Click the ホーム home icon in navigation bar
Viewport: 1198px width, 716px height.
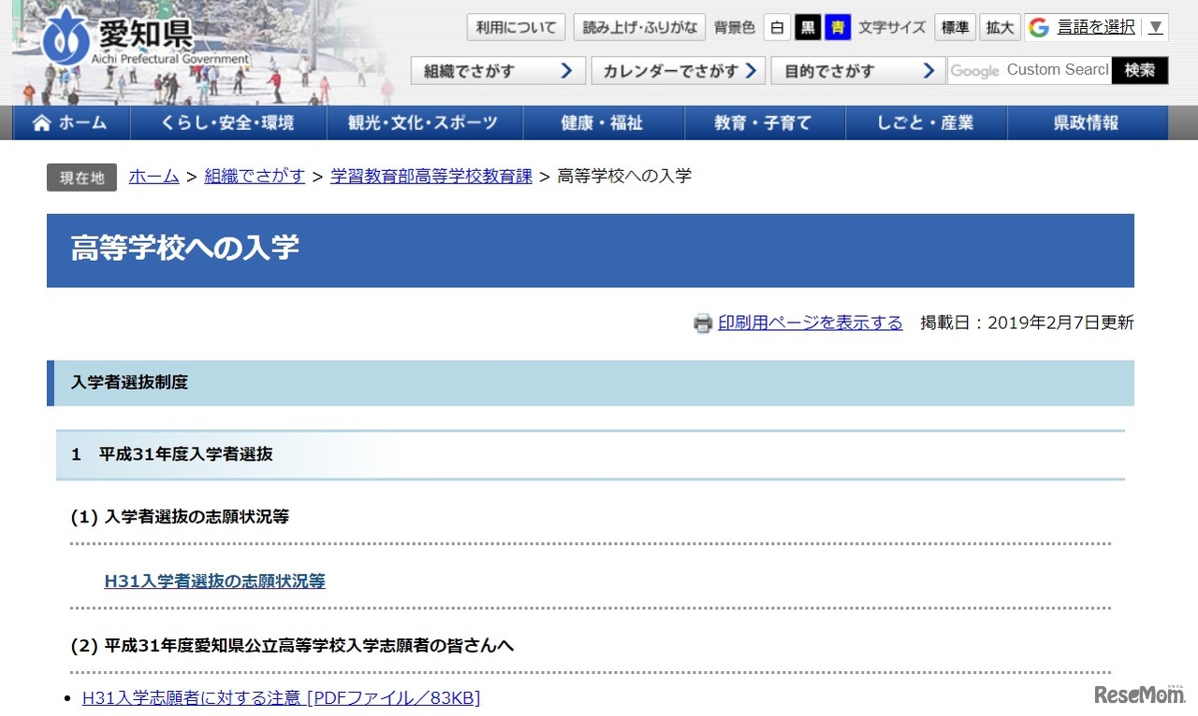[41, 122]
